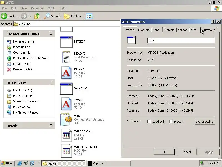Click the WIN file name field
Viewport: 222px width, 167px height.
click(x=181, y=40)
